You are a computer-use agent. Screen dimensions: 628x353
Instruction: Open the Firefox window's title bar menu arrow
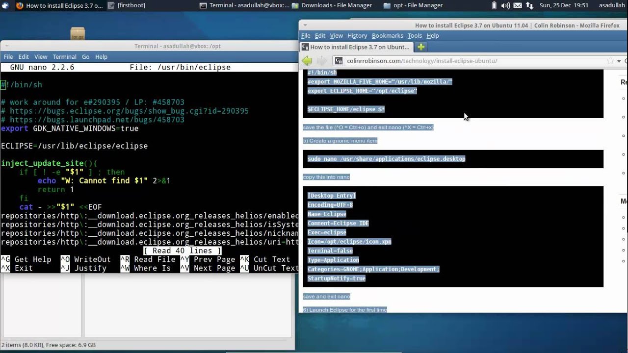(305, 25)
